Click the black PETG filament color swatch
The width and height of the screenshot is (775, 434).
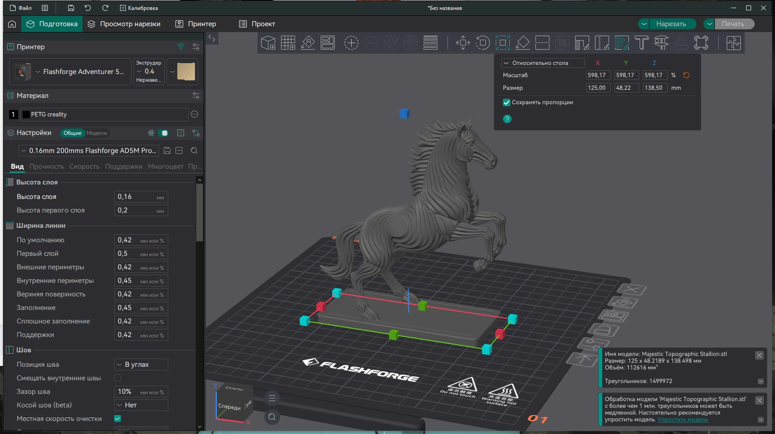click(26, 115)
